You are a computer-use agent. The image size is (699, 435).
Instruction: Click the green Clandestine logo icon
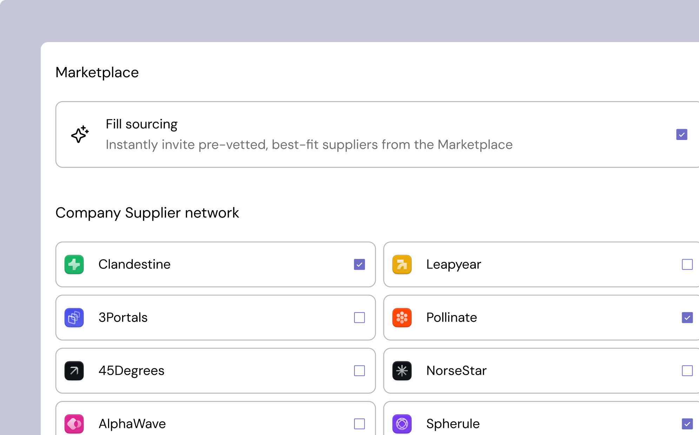tap(74, 265)
